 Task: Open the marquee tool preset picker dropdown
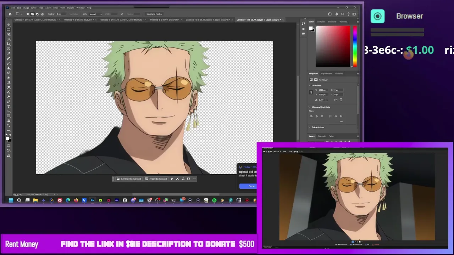22,14
